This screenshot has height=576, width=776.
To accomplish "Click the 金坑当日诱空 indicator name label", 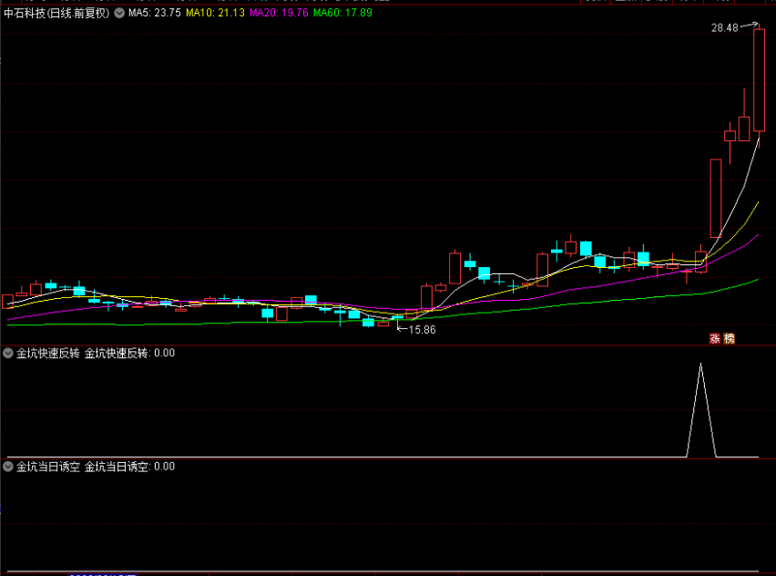I will click(x=47, y=467).
